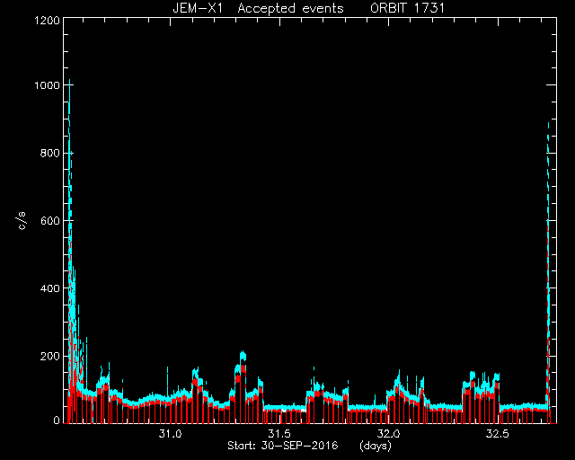Click the flat cyan segment after 31.5 days
Image resolution: width=575 pixels, height=460 pixels.
[x=285, y=408]
